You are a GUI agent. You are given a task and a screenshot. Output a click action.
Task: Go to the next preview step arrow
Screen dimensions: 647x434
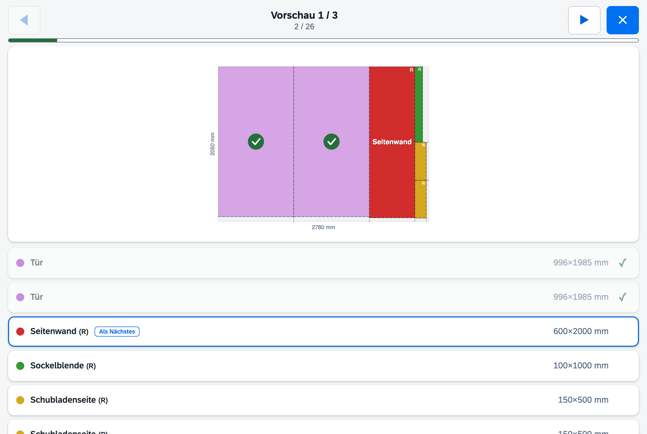coord(584,20)
